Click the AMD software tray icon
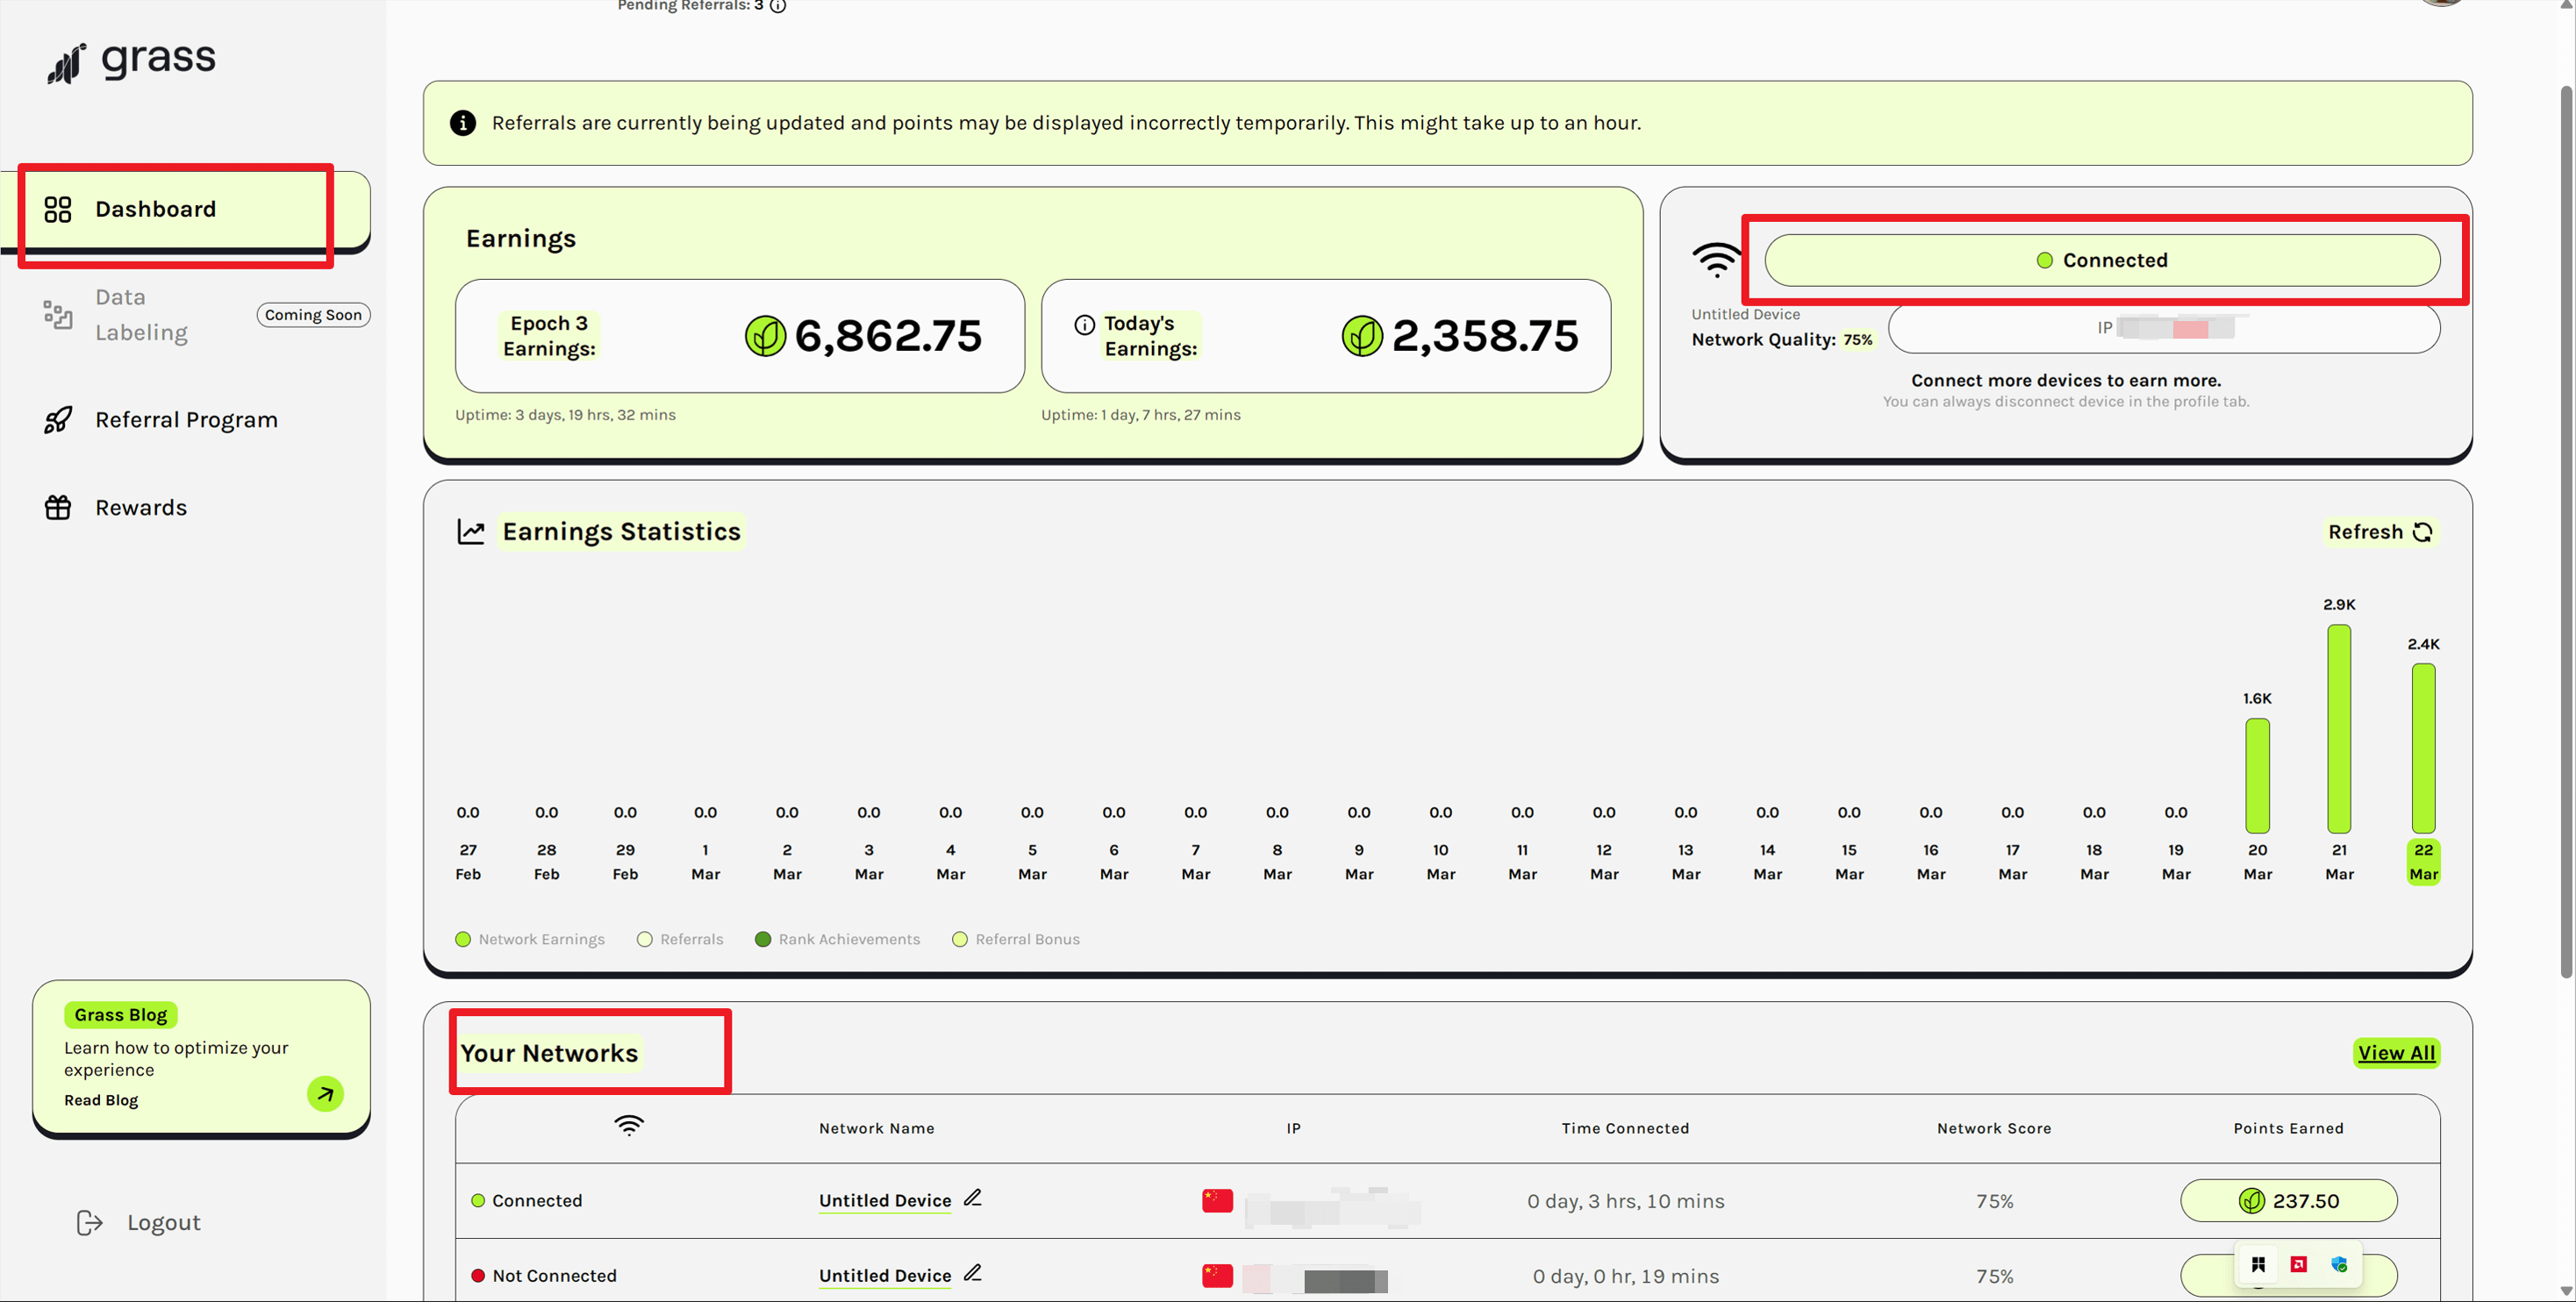 coord(2298,1264)
